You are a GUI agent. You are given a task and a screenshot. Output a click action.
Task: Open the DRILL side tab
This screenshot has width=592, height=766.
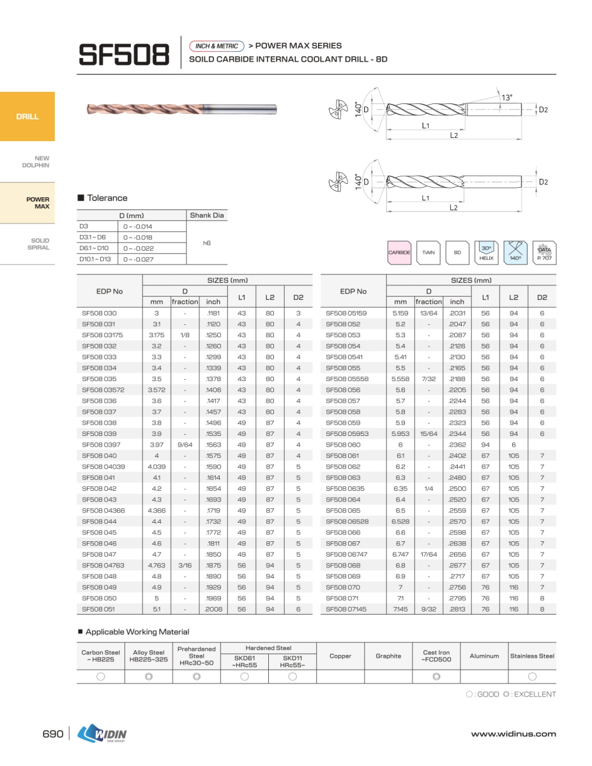(x=27, y=117)
